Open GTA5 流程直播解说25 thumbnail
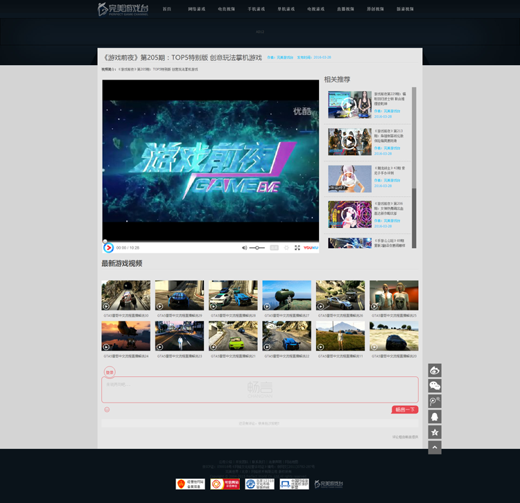The width and height of the screenshot is (520, 503). click(x=394, y=295)
